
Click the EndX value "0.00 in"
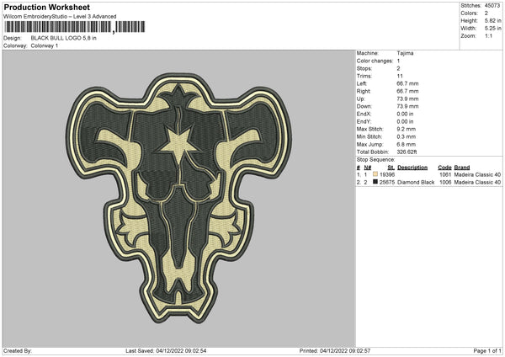(405, 114)
